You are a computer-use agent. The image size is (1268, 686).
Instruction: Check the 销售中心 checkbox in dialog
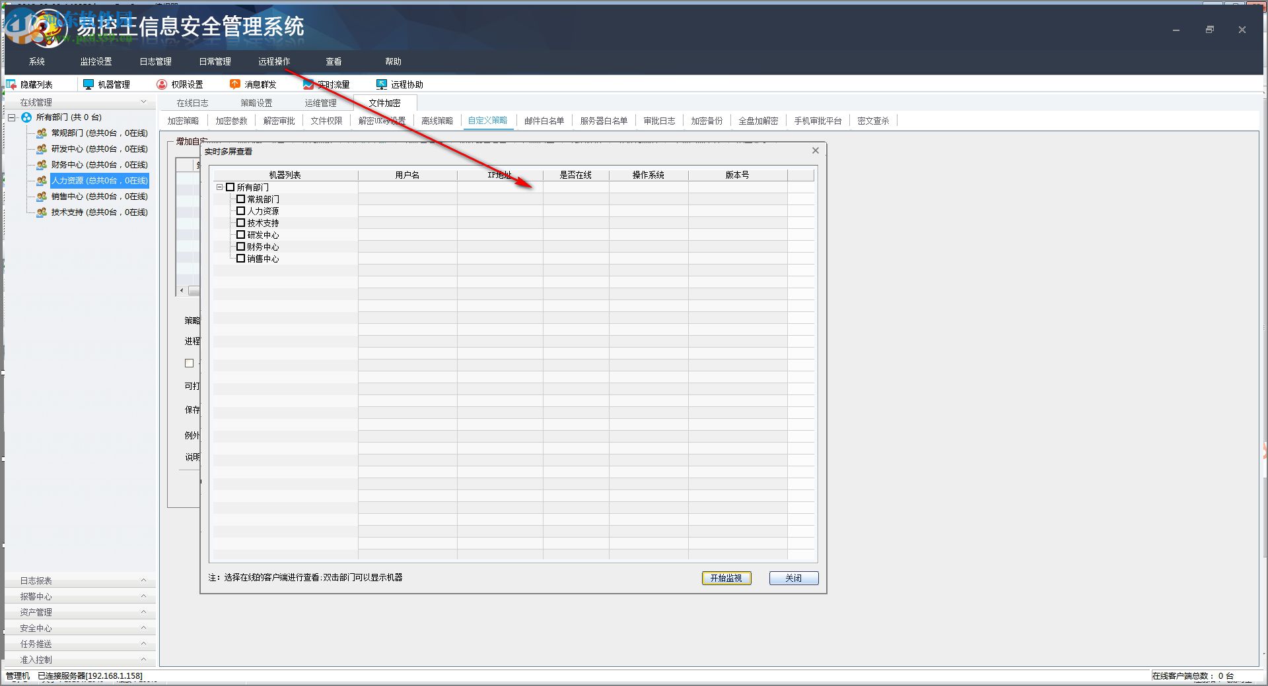click(241, 259)
